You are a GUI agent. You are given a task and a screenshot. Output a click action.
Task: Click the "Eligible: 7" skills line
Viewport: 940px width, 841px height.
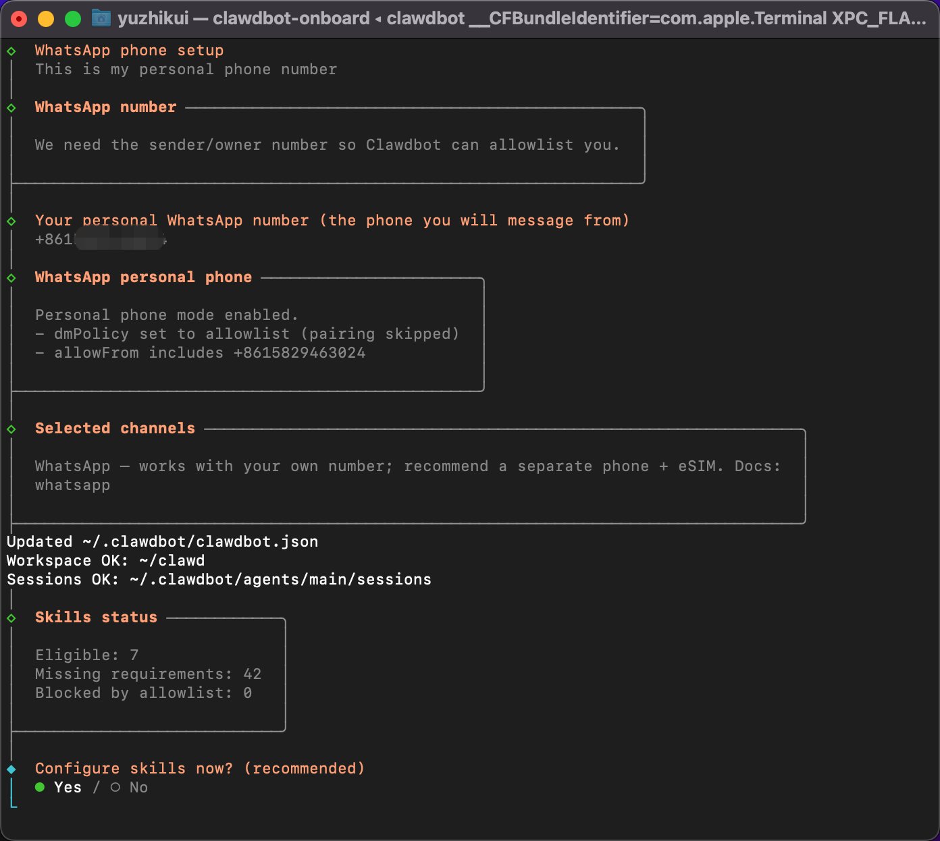click(86, 655)
